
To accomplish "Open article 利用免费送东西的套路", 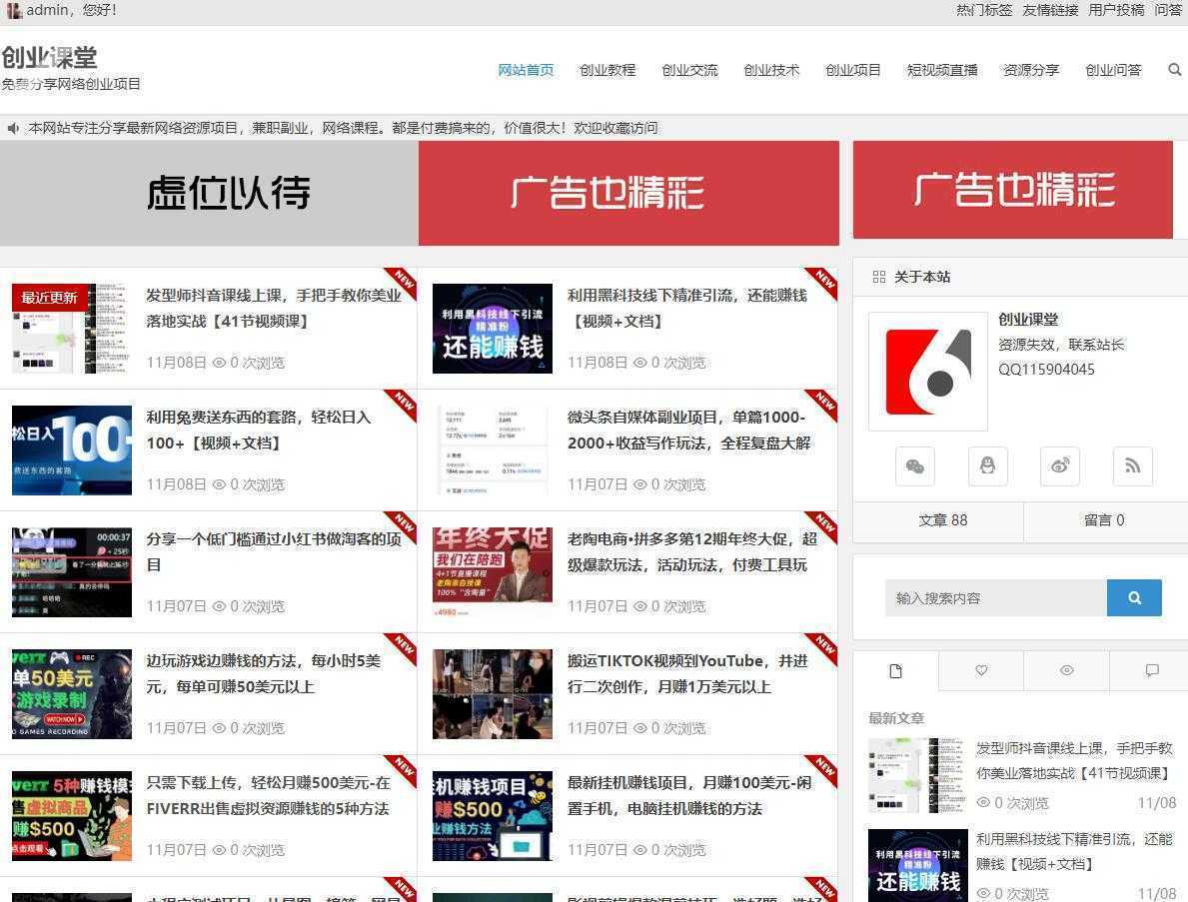I will coord(259,430).
